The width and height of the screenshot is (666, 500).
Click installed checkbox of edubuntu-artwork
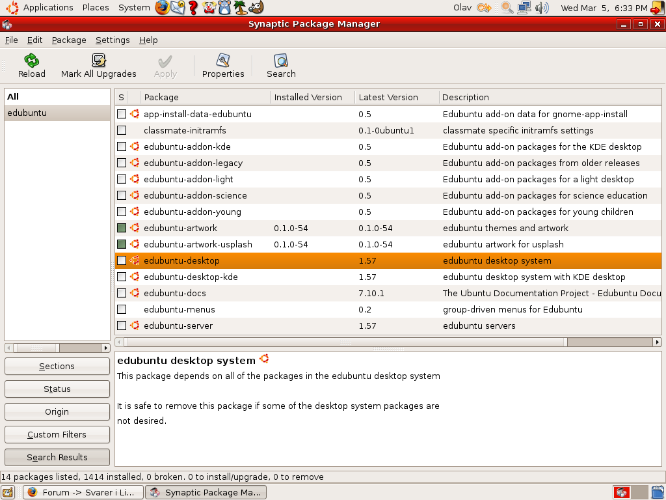[122, 228]
